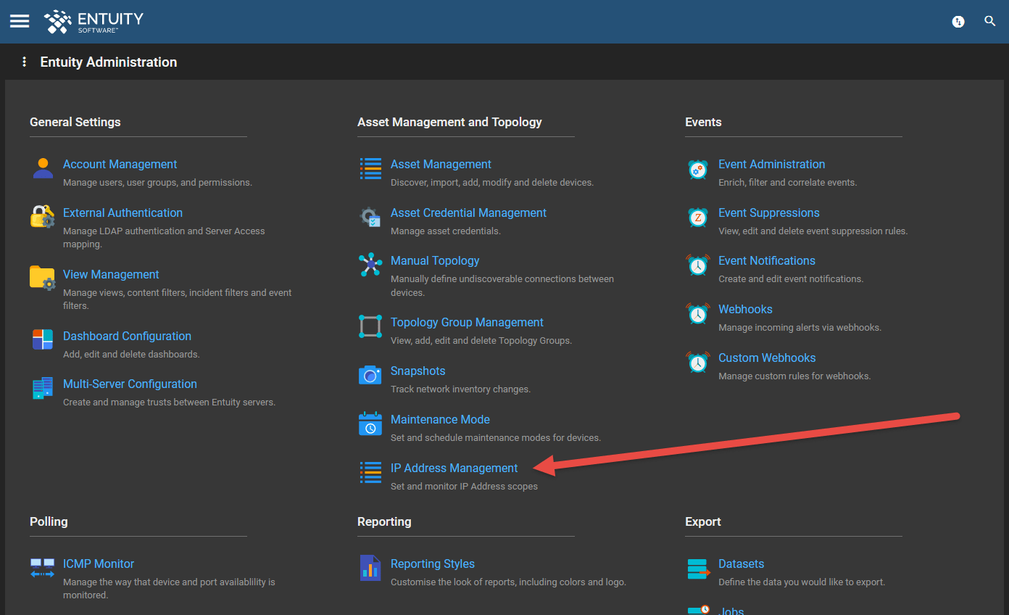
Task: Click the Manual Topology network icon
Action: (x=370, y=264)
